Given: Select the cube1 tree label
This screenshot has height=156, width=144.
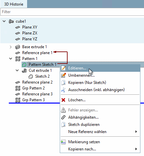Looking at the screenshot, I should [x=21, y=21].
